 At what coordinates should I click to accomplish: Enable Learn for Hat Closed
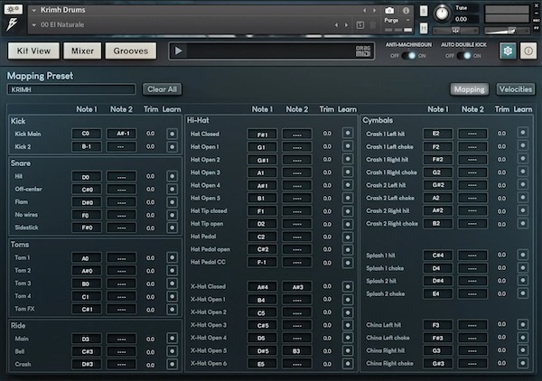(348, 133)
